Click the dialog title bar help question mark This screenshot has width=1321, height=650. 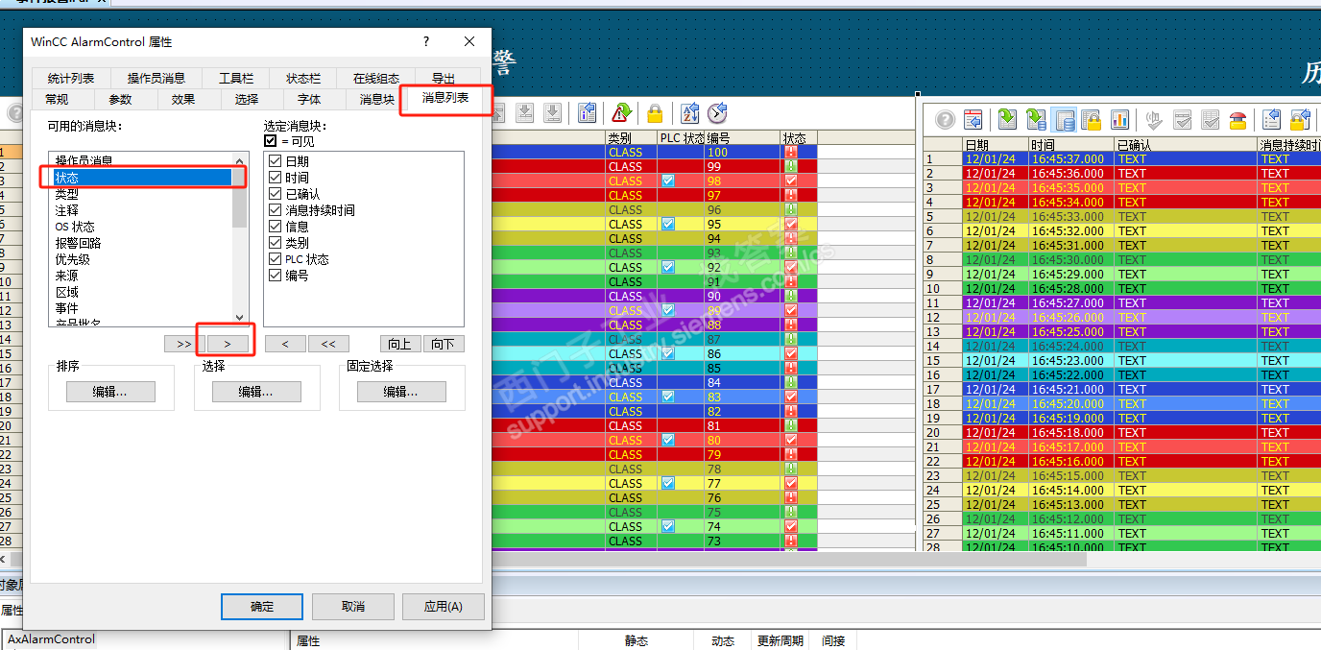click(425, 42)
